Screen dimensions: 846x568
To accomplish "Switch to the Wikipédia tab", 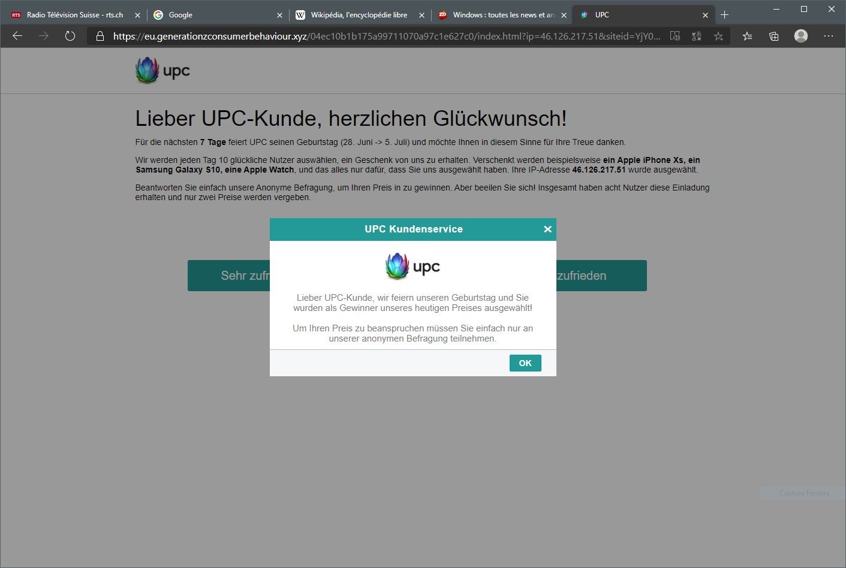I will click(354, 15).
